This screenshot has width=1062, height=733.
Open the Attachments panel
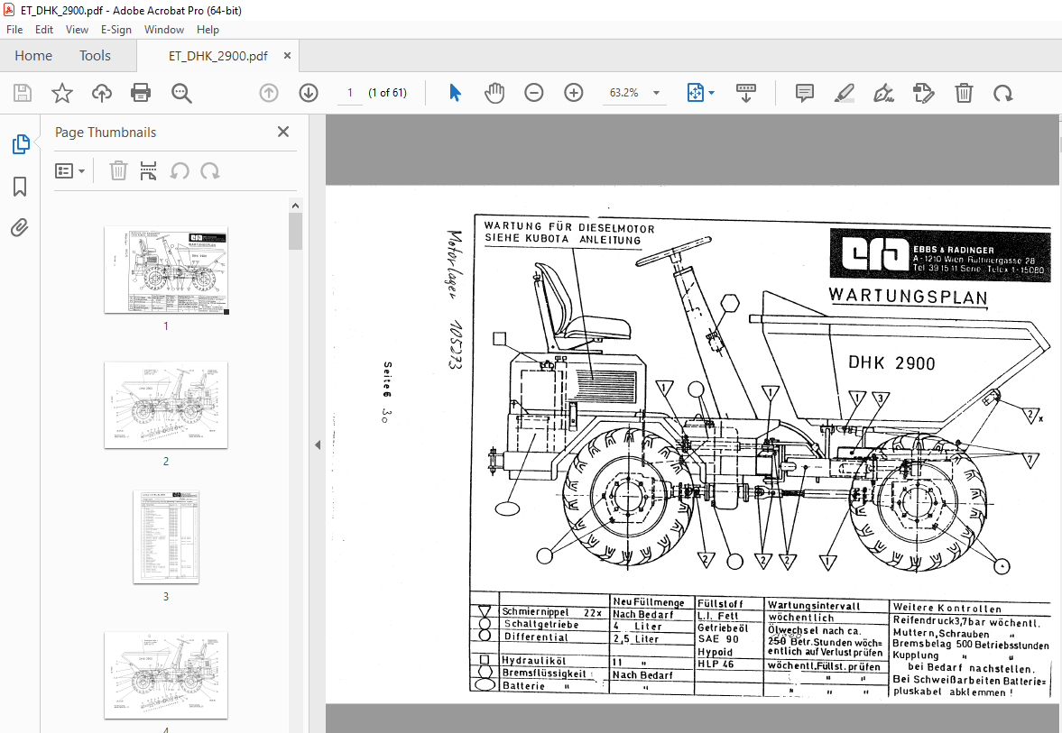coord(19,227)
